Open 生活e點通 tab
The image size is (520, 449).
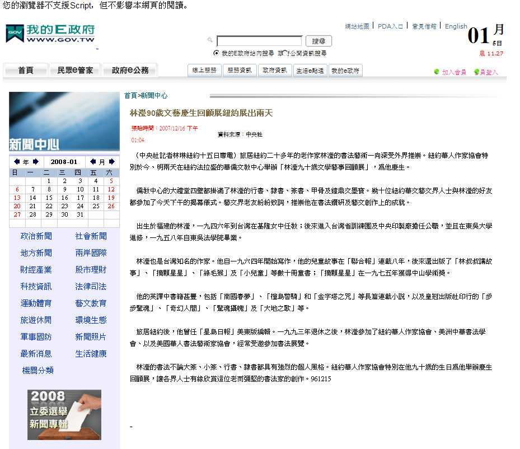310,71
